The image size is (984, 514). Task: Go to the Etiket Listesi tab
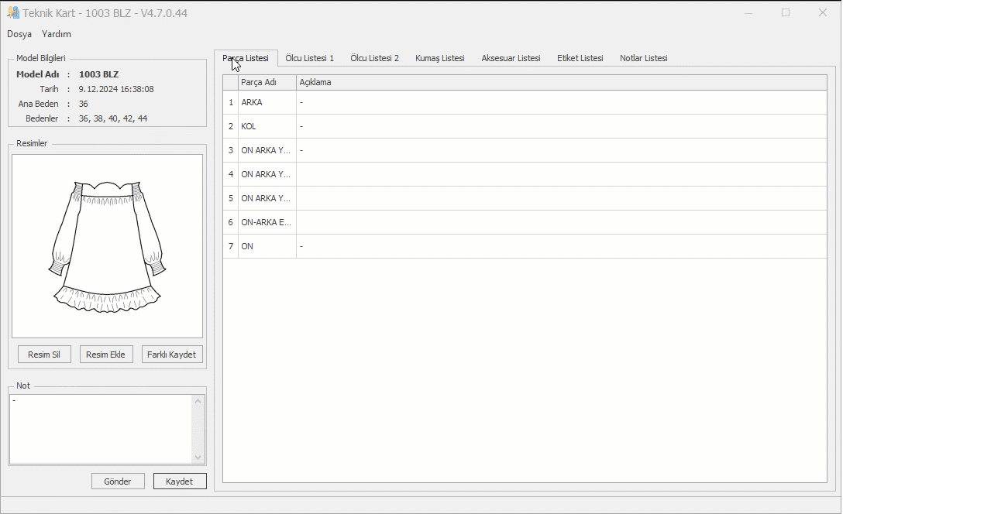580,58
